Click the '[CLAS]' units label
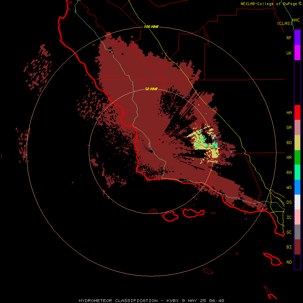 pyautogui.click(x=284, y=23)
